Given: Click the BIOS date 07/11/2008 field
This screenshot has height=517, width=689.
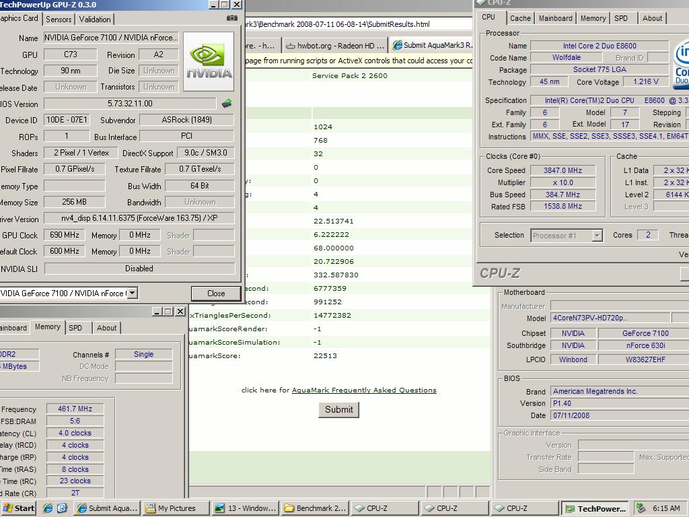Looking at the screenshot, I should [620, 415].
